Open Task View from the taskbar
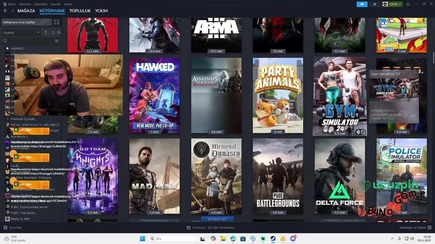This screenshot has width=435, height=244. (203, 239)
